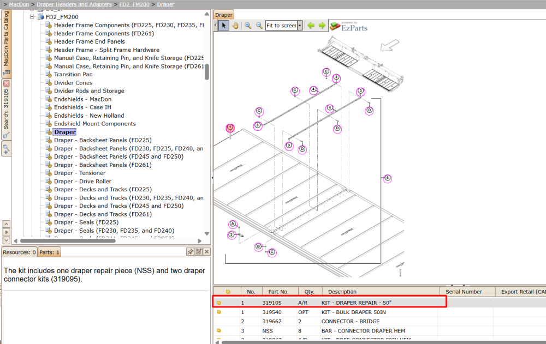Collapse the FD2_FM200 tree node
The image size is (546, 344).
pos(32,17)
